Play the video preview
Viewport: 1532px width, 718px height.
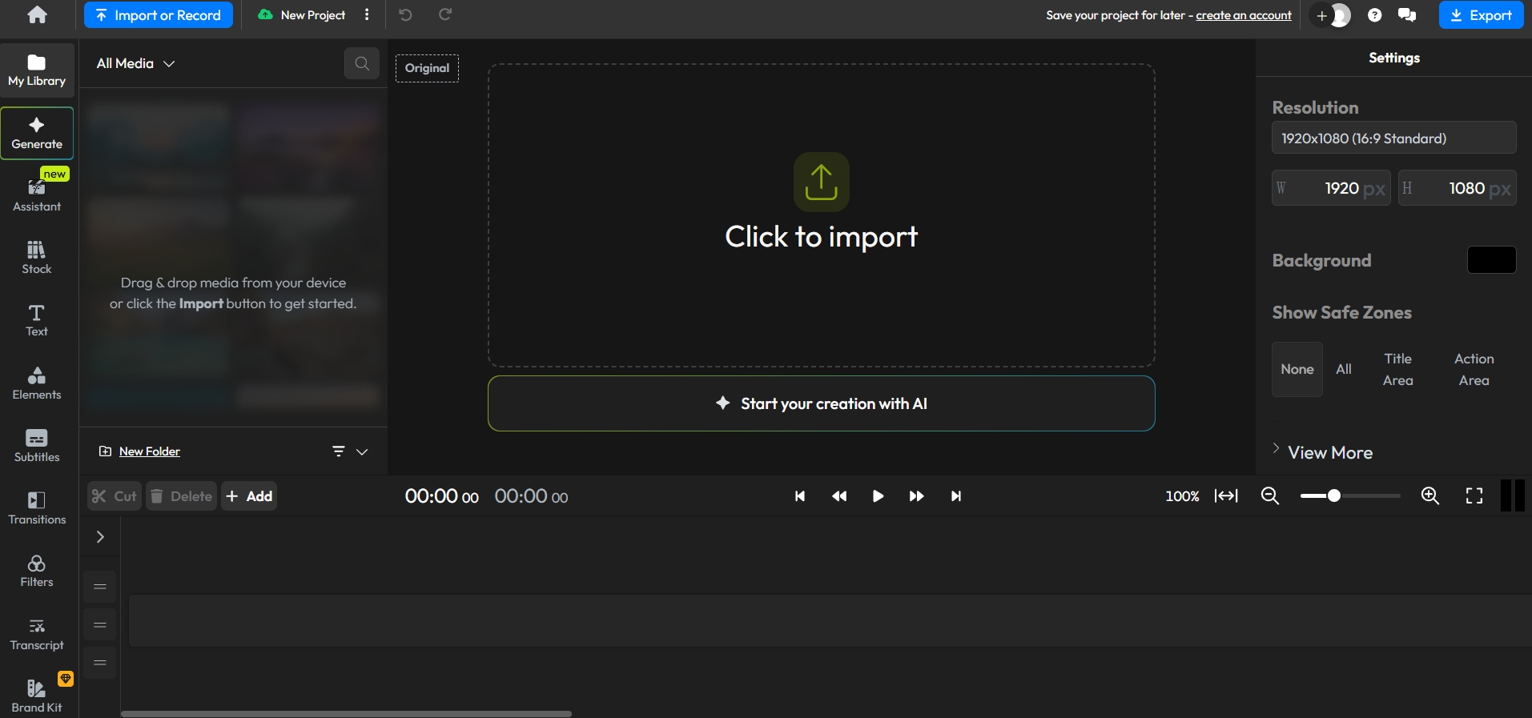pyautogui.click(x=878, y=496)
